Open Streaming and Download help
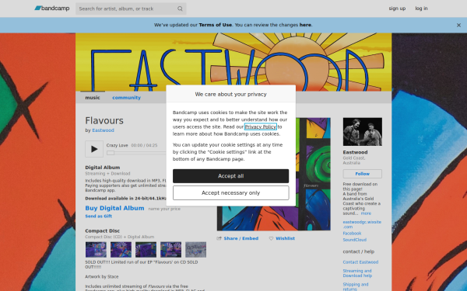Screen dimensions: 467x291 [357, 273]
